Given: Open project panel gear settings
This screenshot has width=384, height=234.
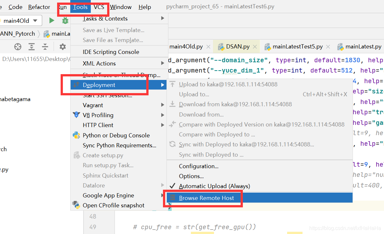Looking at the screenshot, I should click(63, 47).
